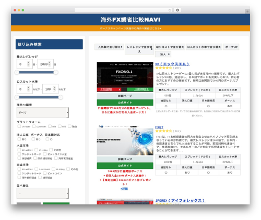Click right handle of loss-cut slider
Screen dimensions: 261x220
tap(61, 97)
